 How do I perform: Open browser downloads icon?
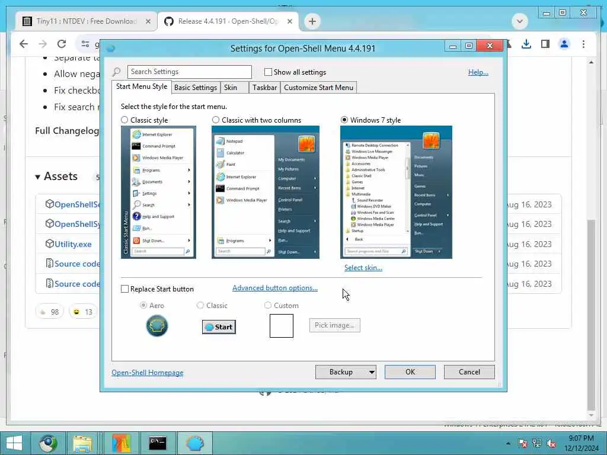(x=526, y=44)
